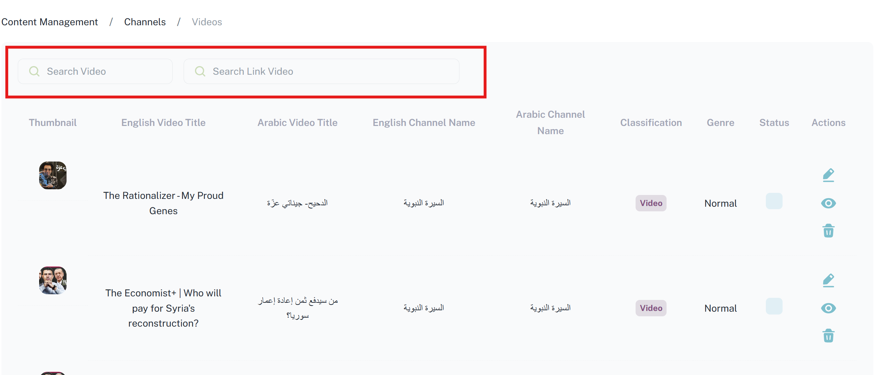Click edit pencil for The Economist+ video
This screenshot has height=375, width=884.
(828, 280)
